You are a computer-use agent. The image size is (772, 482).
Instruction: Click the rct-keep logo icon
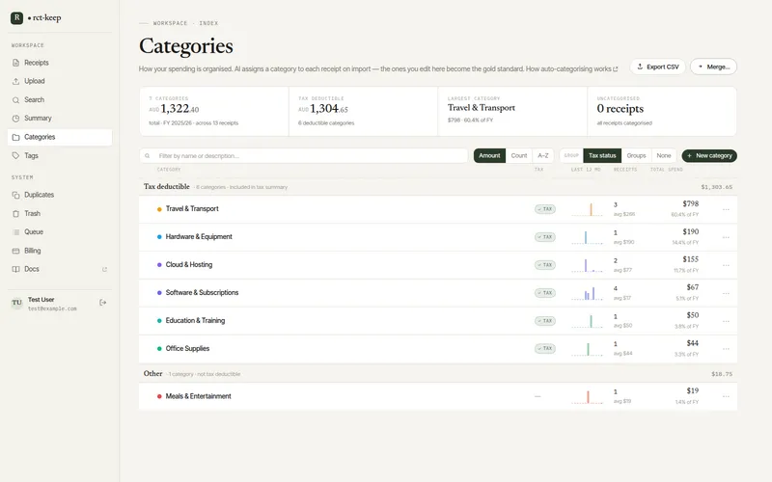[x=16, y=18]
